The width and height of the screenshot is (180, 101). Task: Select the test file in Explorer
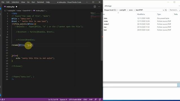[105, 30]
